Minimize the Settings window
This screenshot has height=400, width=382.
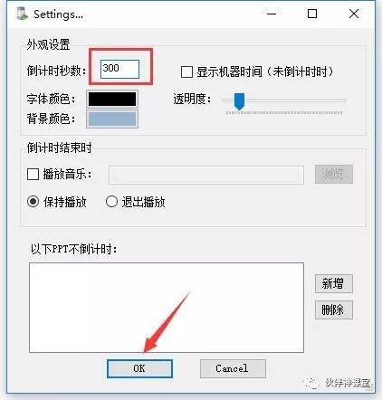coord(272,14)
